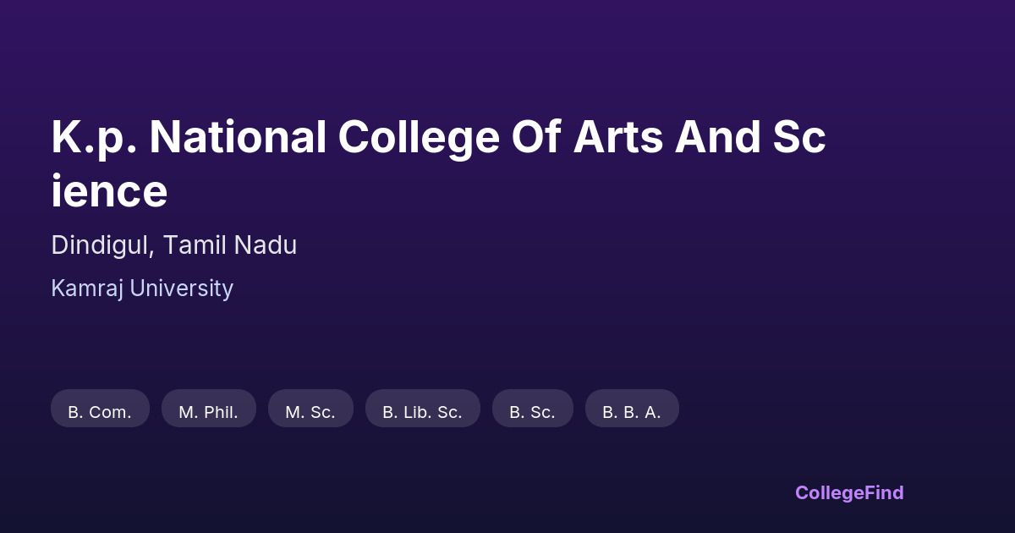Click the word "Dindigul" in location
Image resolution: width=1015 pixels, height=533 pixels.
pyautogui.click(x=102, y=245)
